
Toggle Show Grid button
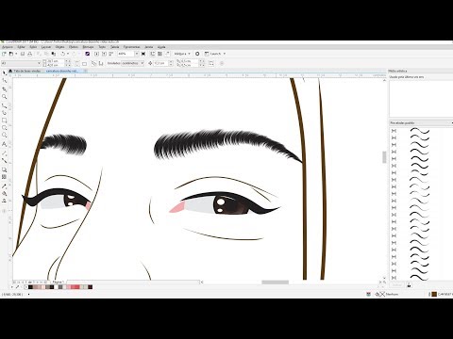[x=159, y=54]
